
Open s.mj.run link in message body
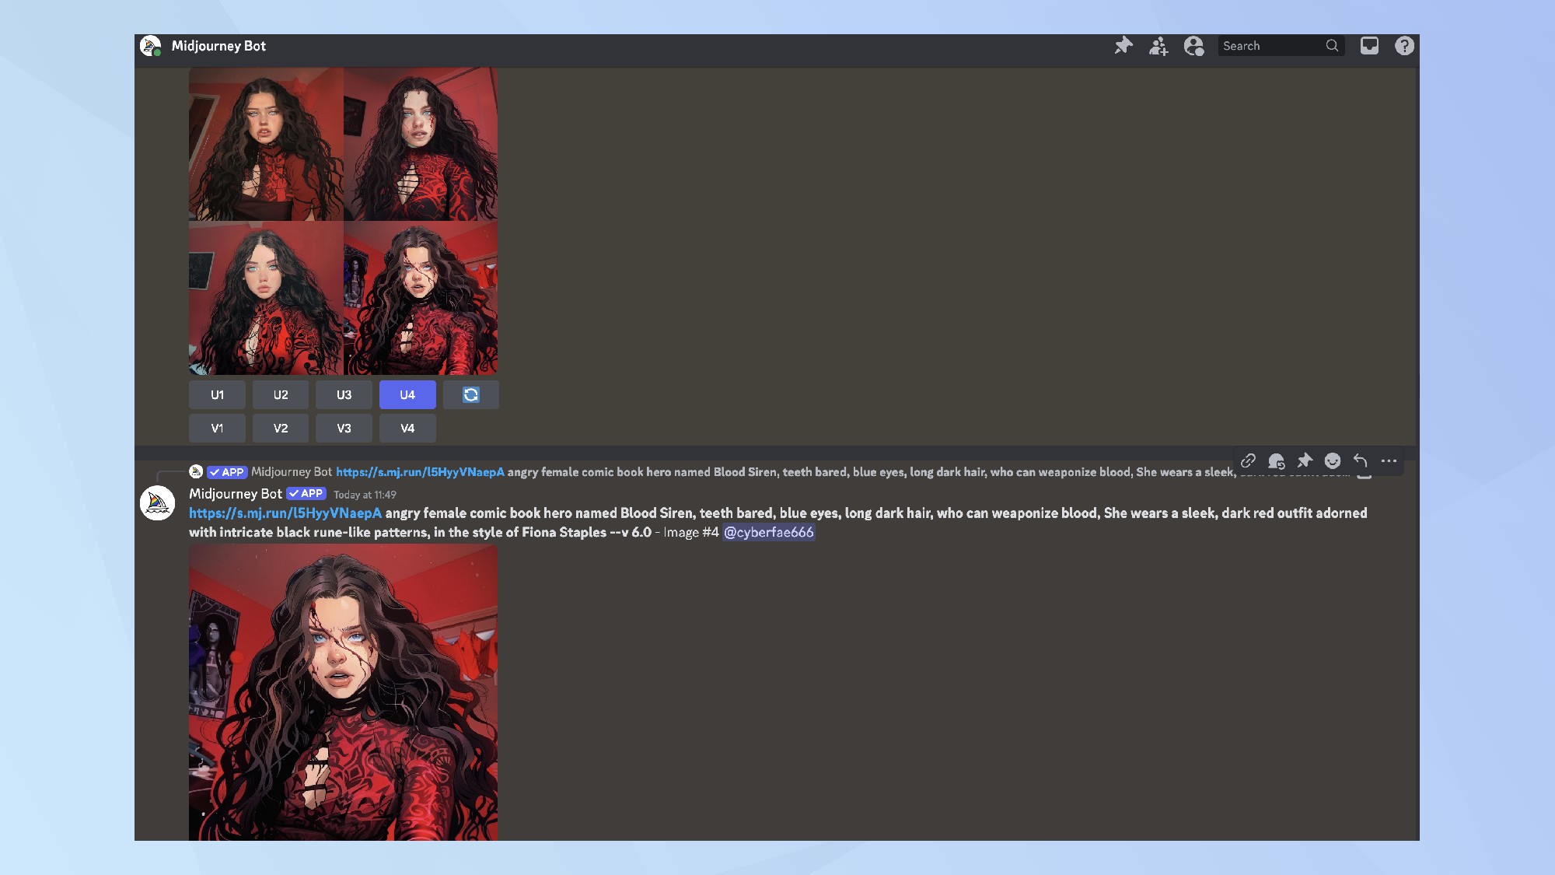[x=285, y=513]
